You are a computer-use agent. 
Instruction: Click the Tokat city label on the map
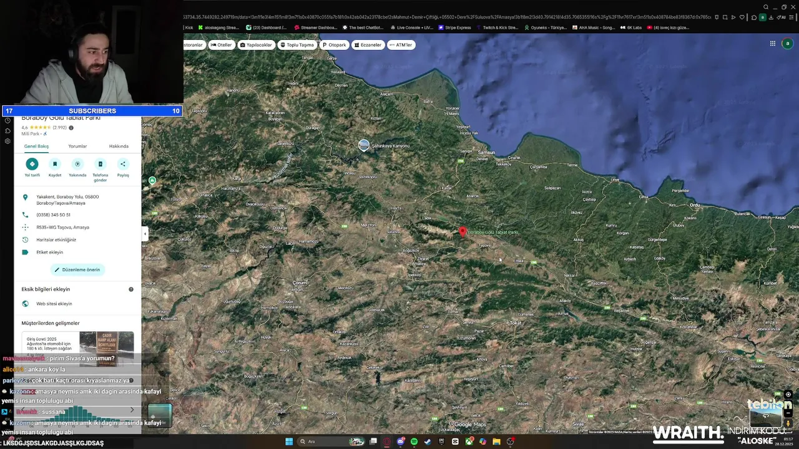pos(516,323)
